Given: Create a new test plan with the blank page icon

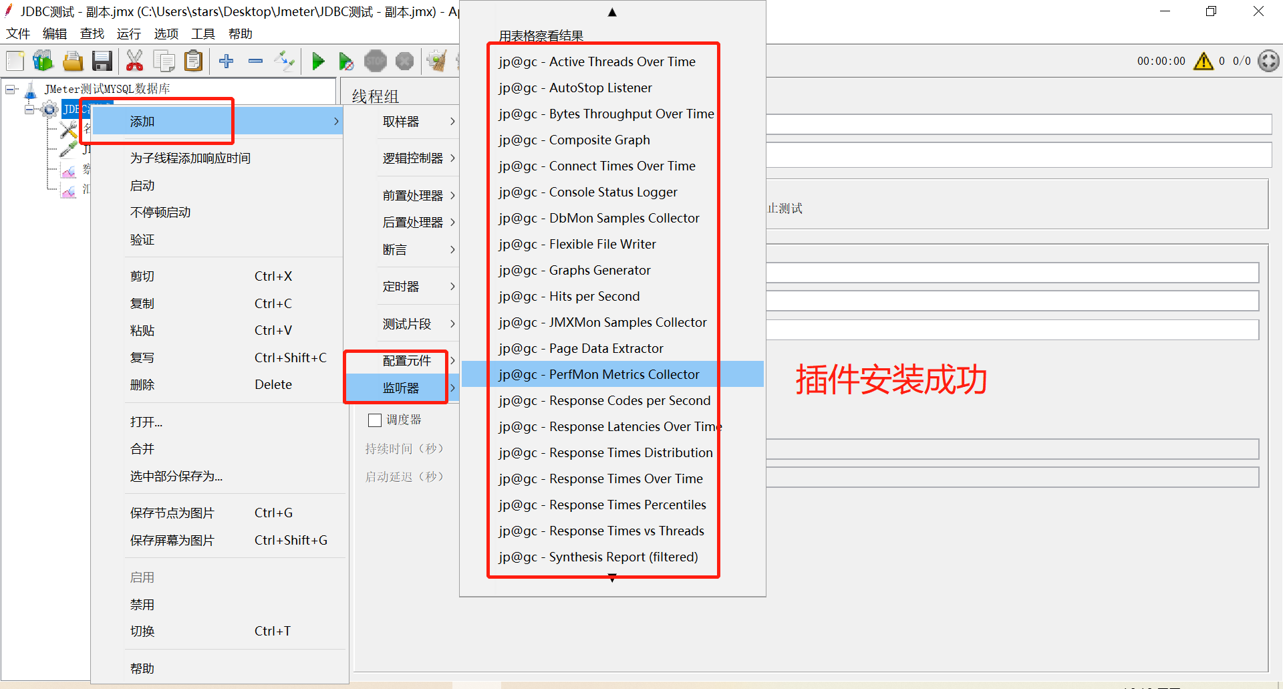Looking at the screenshot, I should [15, 61].
